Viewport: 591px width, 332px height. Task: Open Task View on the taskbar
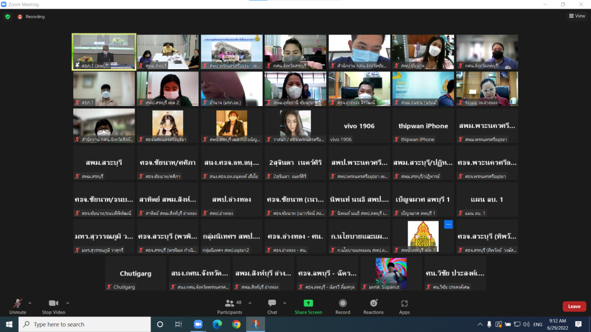[x=179, y=324]
